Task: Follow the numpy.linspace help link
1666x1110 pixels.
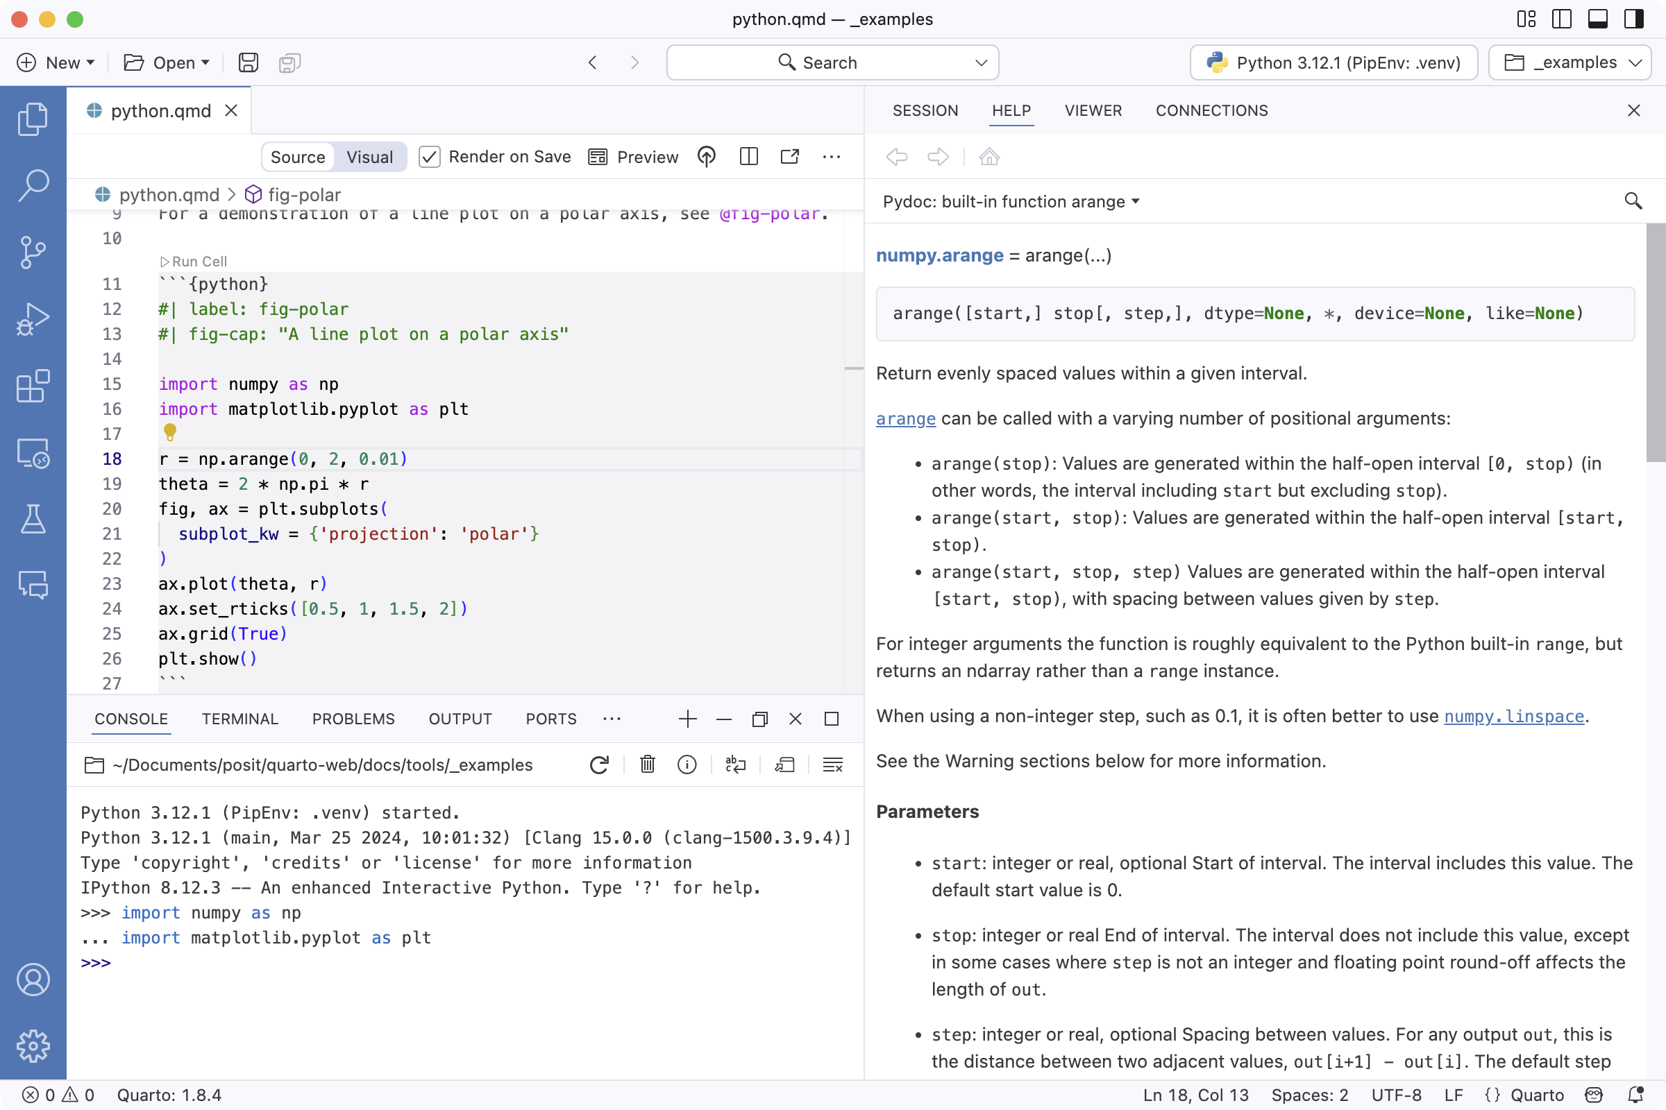Action: point(1513,717)
